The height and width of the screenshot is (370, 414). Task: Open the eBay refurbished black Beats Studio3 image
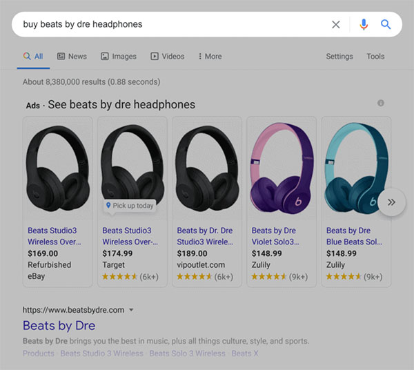(x=58, y=168)
